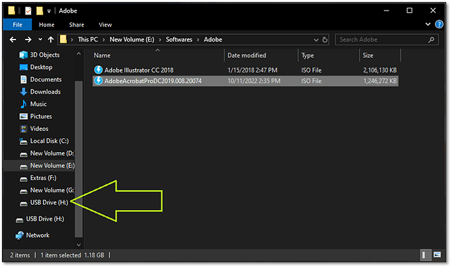This screenshot has height=268, width=452.
Task: Open the recent locations dropdown
Action: 40,40
